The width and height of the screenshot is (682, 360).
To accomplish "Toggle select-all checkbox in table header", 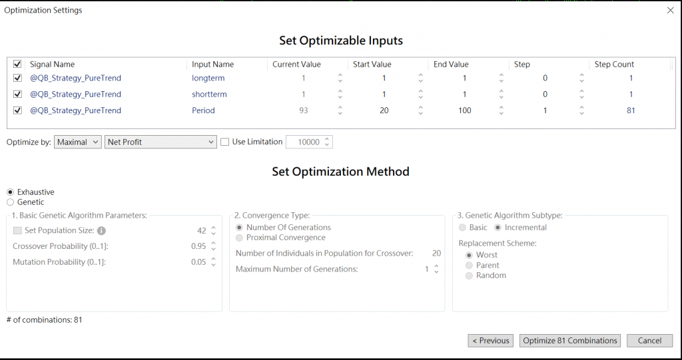I will (x=17, y=65).
